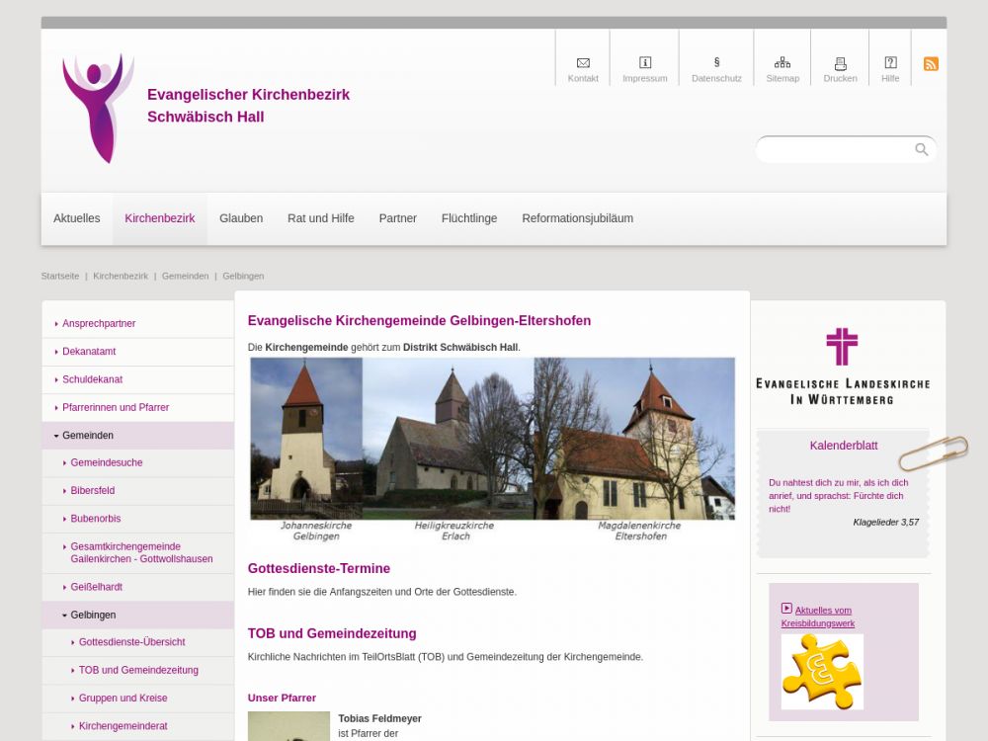988x741 pixels.
Task: Open the Glauben menu tab
Action: (x=241, y=218)
